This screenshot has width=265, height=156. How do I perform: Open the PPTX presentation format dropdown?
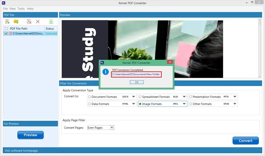coord(235,97)
